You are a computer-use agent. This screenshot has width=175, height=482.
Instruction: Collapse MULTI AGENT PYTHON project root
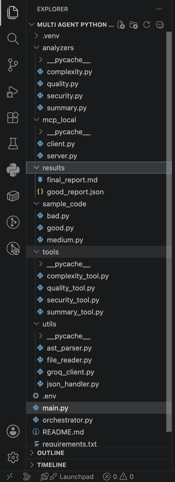click(x=71, y=25)
